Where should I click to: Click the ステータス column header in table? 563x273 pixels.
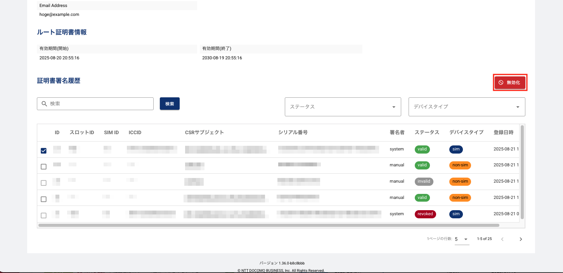pyautogui.click(x=427, y=133)
